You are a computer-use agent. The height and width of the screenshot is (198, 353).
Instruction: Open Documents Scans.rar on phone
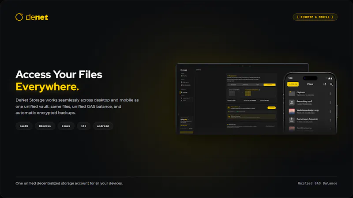point(310,120)
